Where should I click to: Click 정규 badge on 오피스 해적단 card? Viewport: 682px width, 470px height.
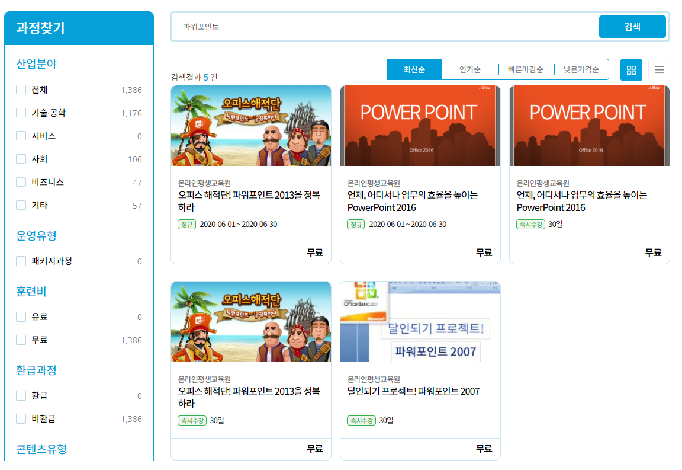(186, 224)
